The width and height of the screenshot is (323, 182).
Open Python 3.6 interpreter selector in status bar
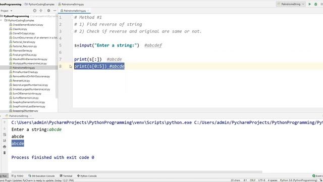pos(298,180)
